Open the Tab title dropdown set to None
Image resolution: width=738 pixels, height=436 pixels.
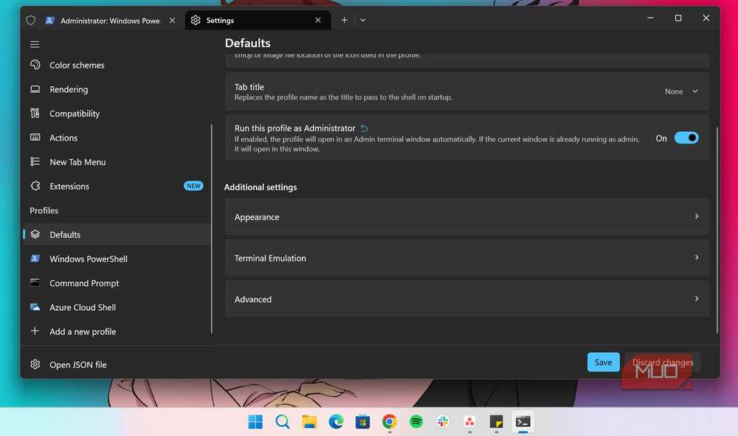pos(681,91)
